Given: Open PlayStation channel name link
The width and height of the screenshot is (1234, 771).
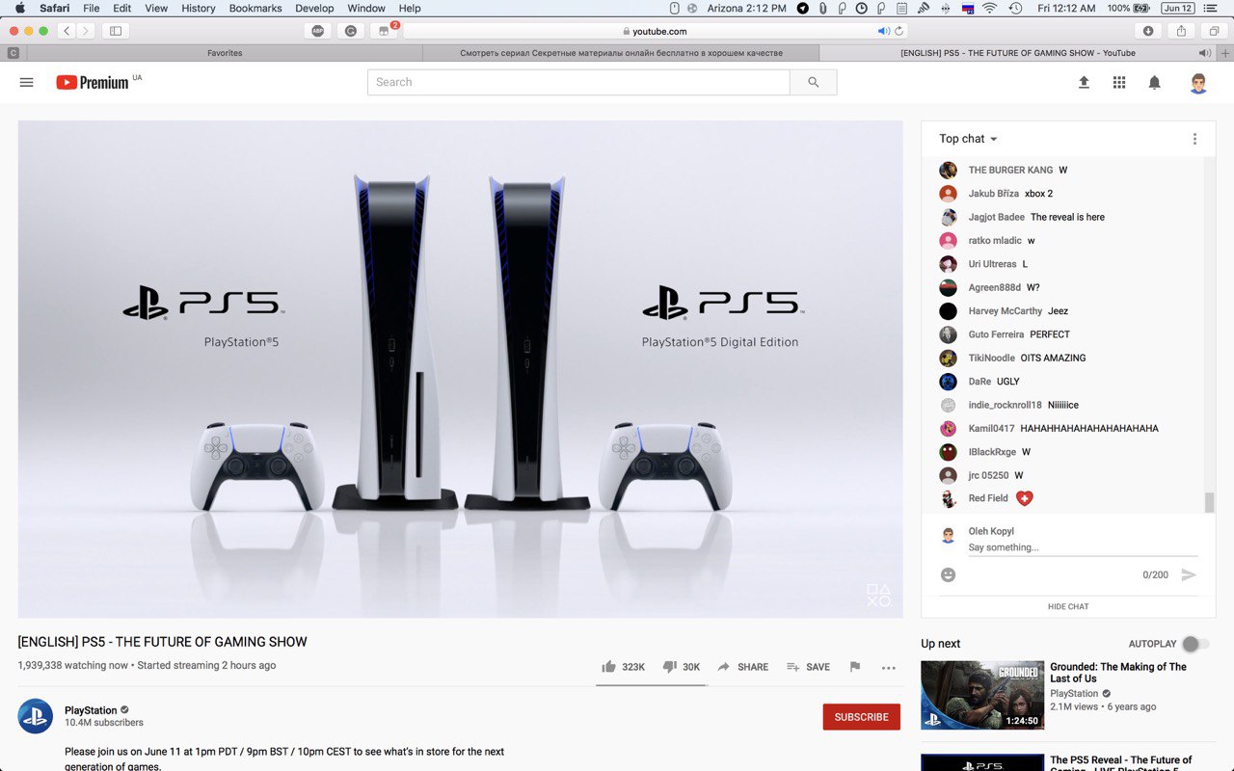Looking at the screenshot, I should tap(91, 710).
